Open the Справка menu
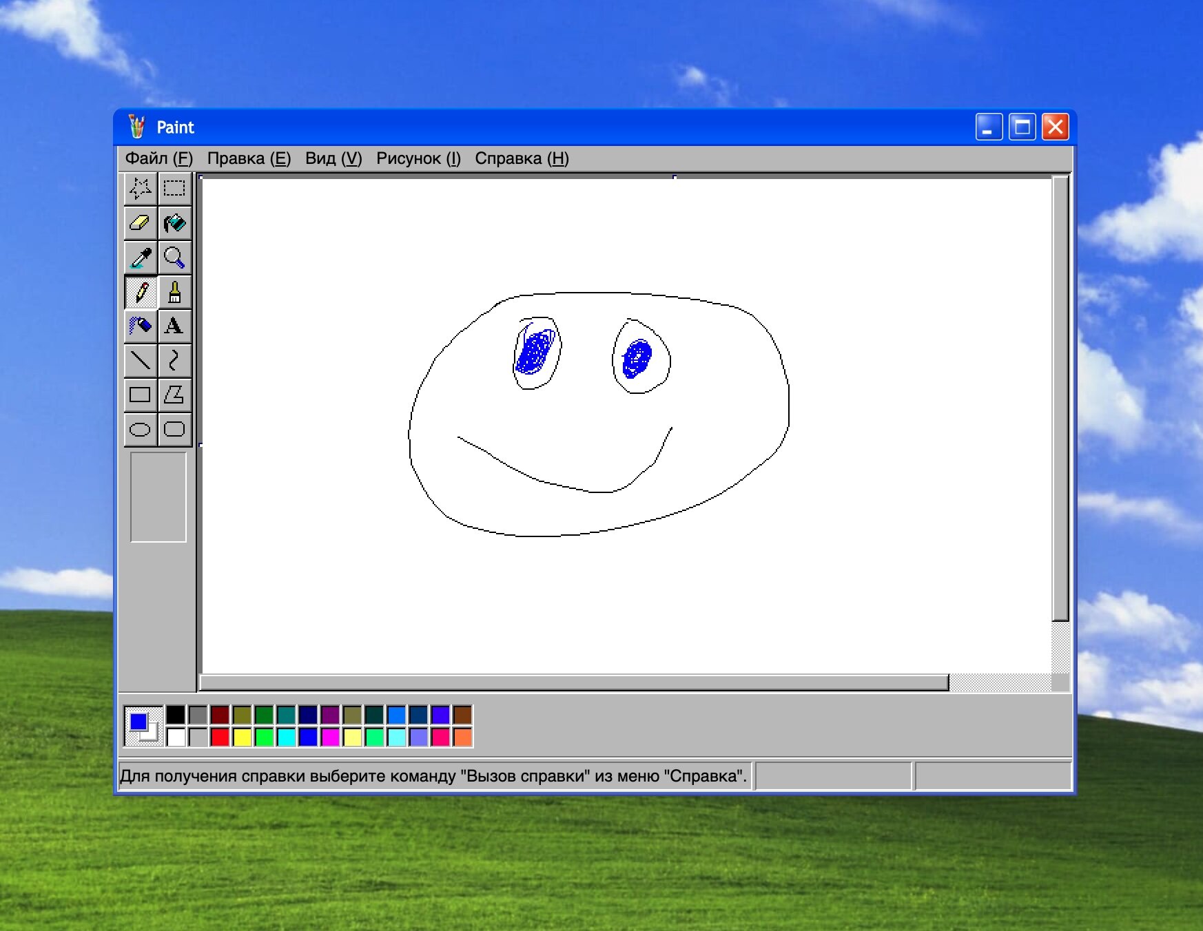The image size is (1203, 931). tap(522, 158)
